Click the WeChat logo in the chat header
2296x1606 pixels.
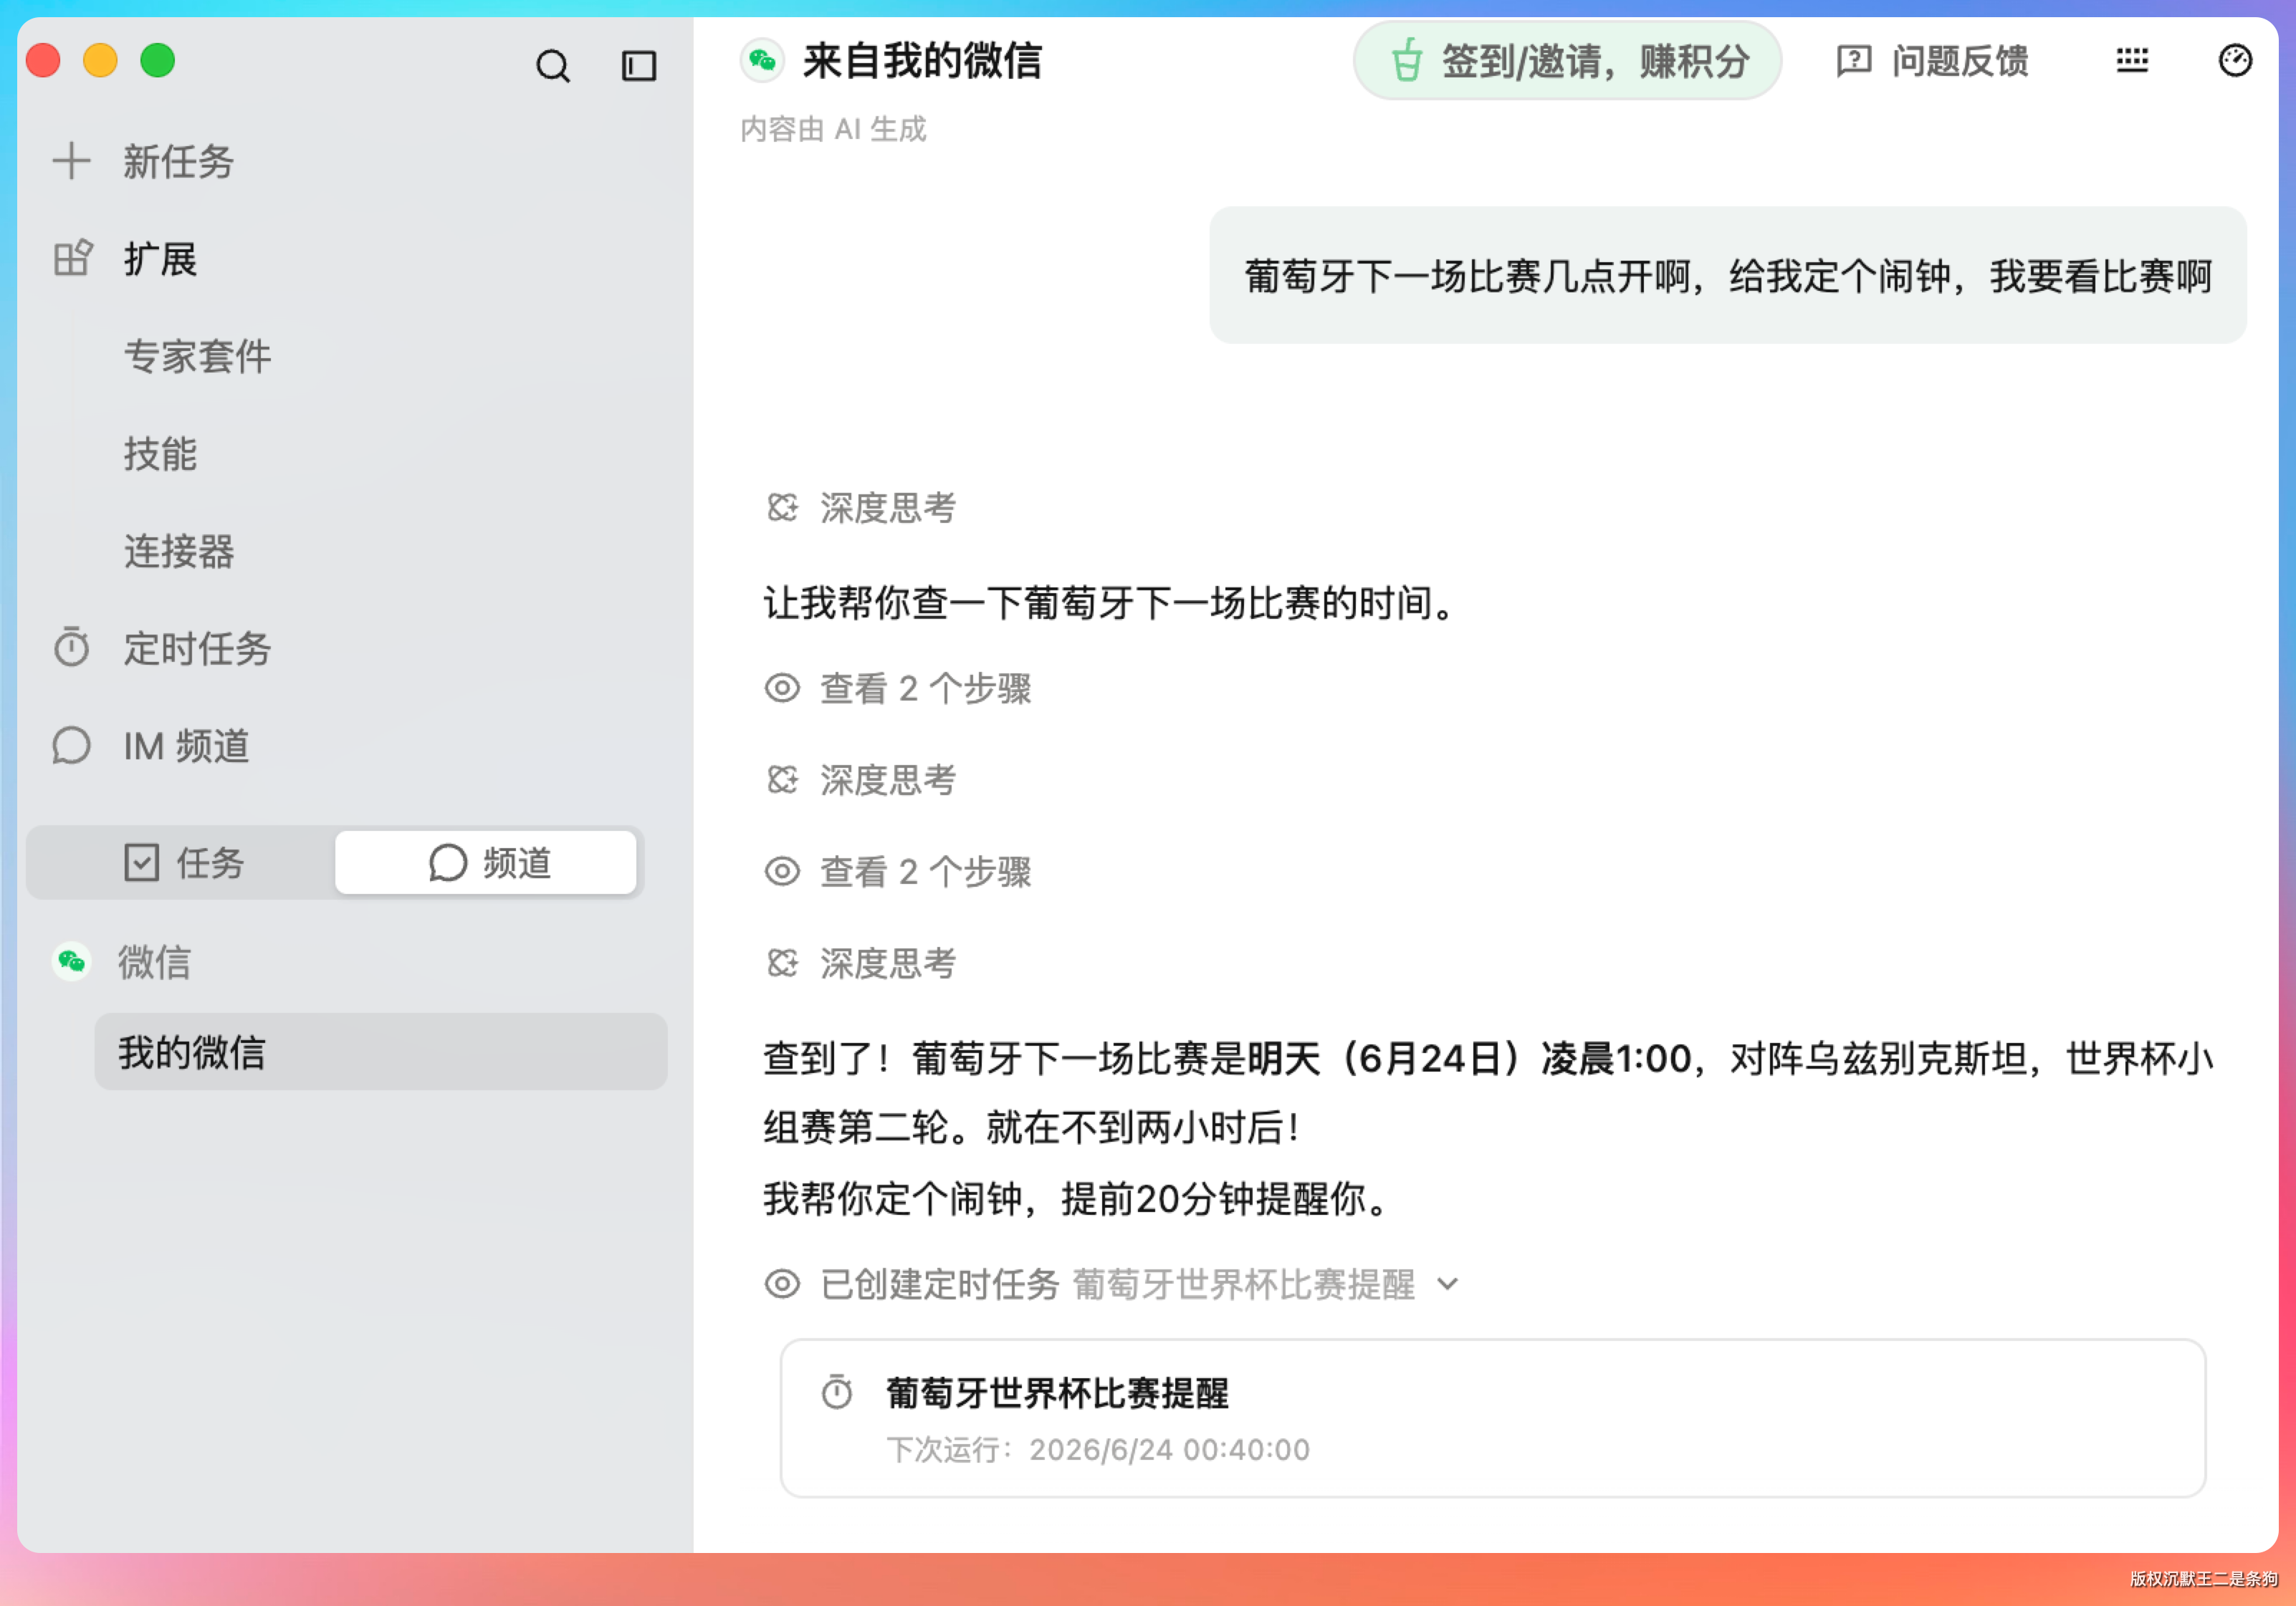(762, 60)
